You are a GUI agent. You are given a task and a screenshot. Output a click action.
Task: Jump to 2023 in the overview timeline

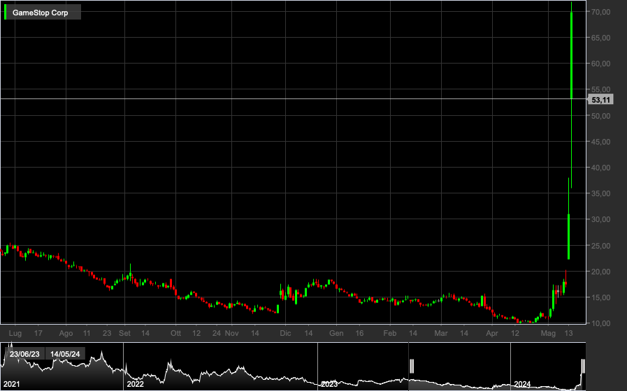pyautogui.click(x=329, y=384)
